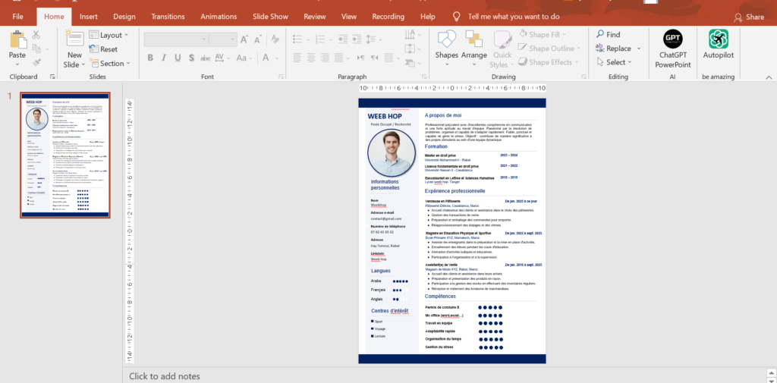Launch ChatGPT PowerPoint add-in
Screen dimensions: 777x383
pyautogui.click(x=673, y=39)
